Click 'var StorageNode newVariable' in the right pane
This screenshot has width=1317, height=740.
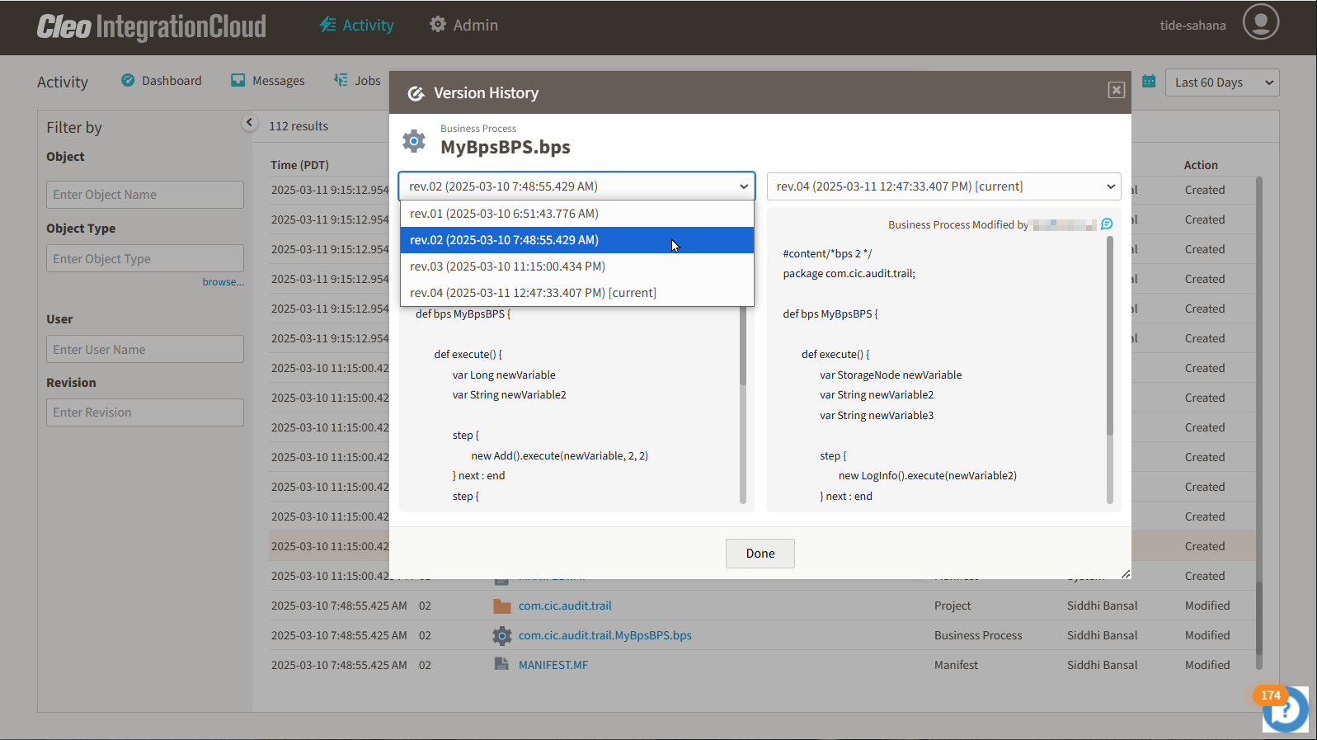click(891, 375)
